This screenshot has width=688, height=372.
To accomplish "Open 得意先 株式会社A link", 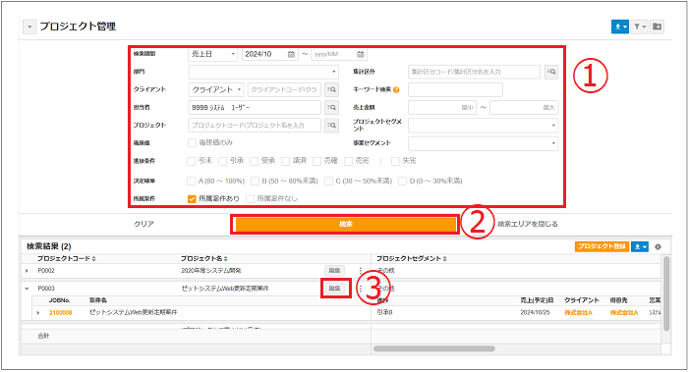I will [624, 313].
